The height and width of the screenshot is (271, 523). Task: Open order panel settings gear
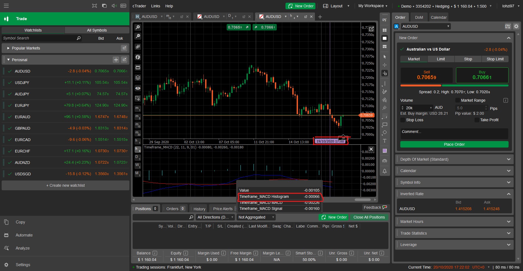click(x=516, y=26)
